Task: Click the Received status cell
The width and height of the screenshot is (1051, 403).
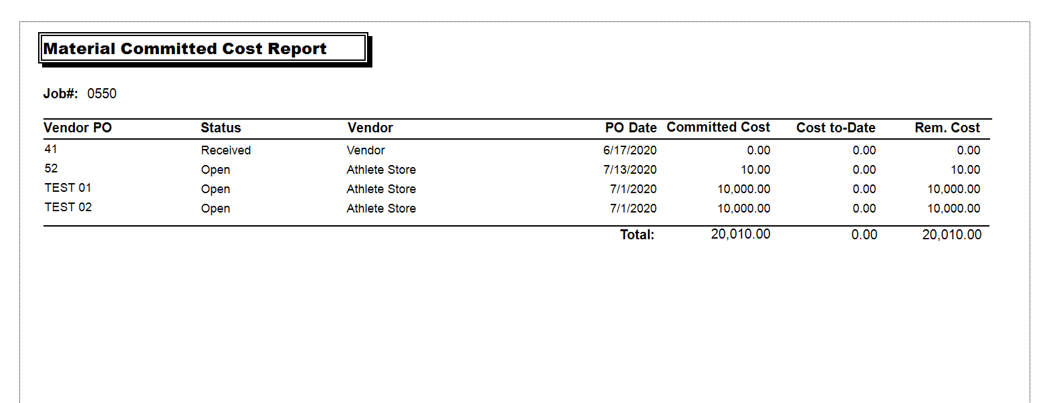Action: (x=225, y=150)
